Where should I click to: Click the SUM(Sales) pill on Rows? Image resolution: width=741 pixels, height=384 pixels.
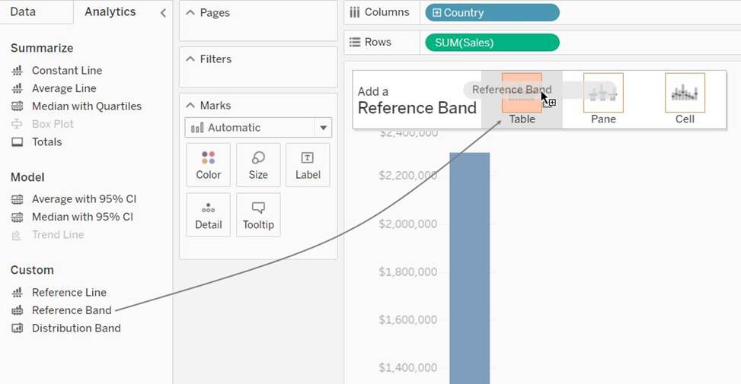[493, 43]
